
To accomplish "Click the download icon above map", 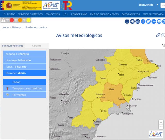I will tap(163, 46).
